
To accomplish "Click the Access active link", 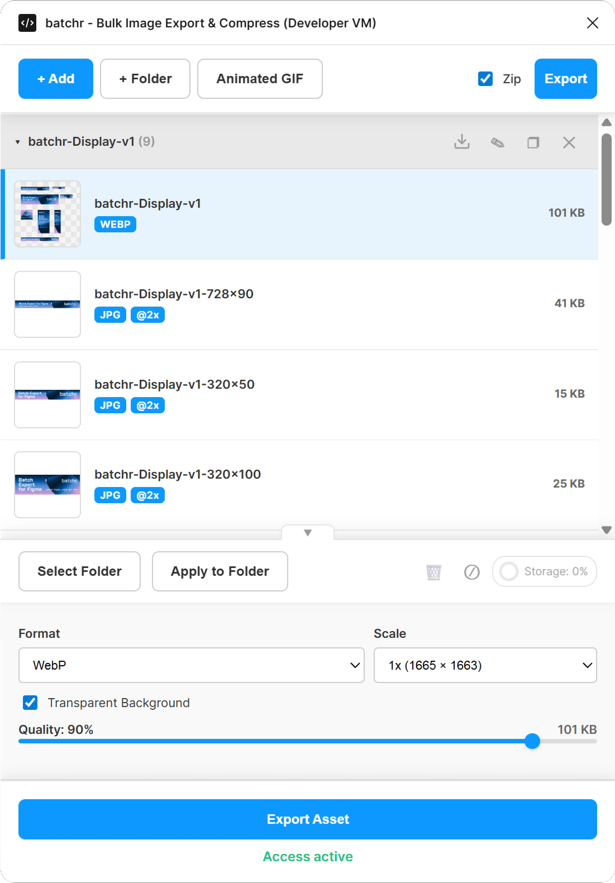I will 307,856.
